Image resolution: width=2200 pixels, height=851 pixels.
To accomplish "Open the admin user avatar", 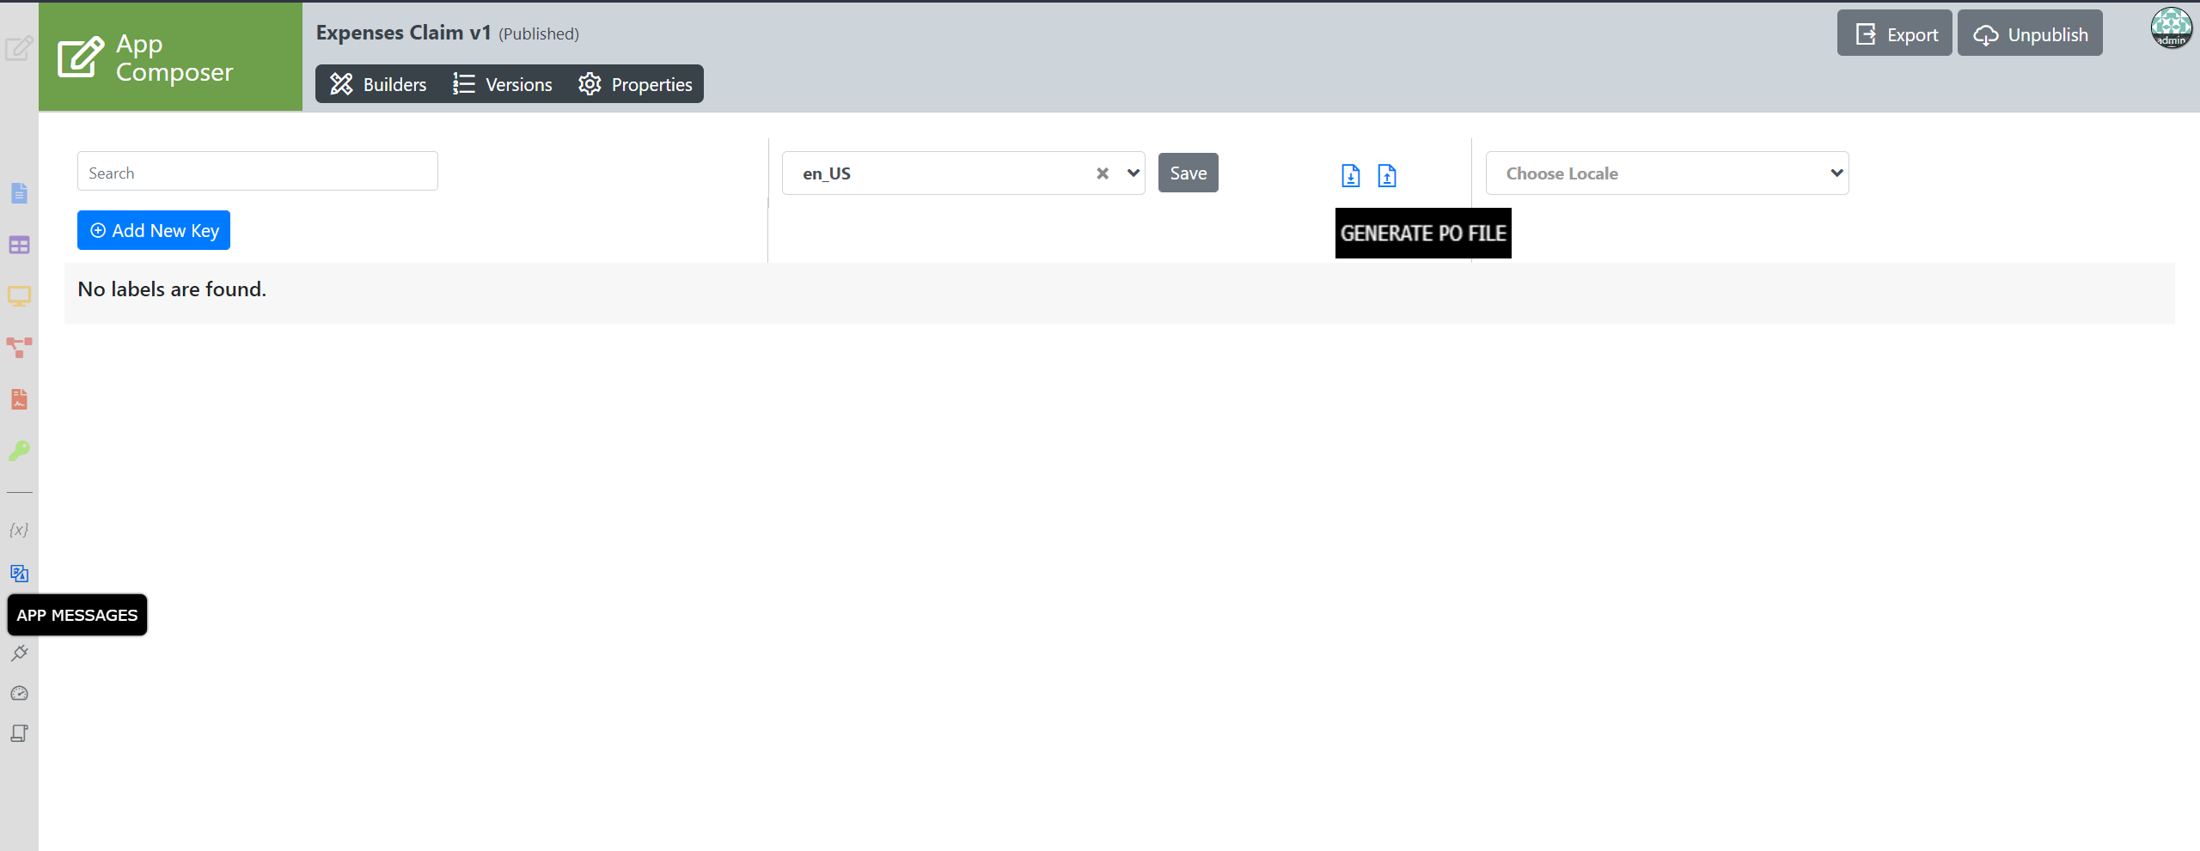I will click(x=2172, y=28).
